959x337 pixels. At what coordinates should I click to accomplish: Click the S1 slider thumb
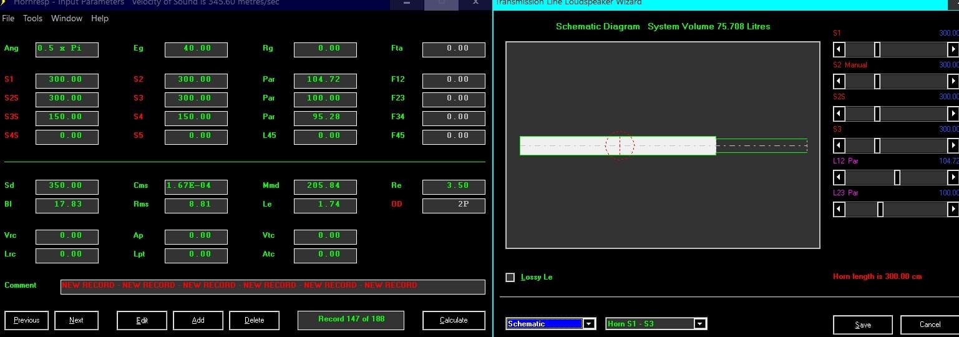point(877,49)
